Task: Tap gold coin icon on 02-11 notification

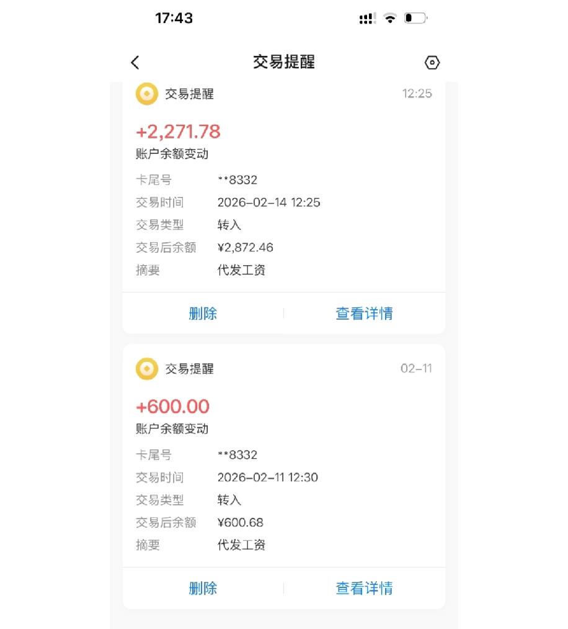Action: 147,369
